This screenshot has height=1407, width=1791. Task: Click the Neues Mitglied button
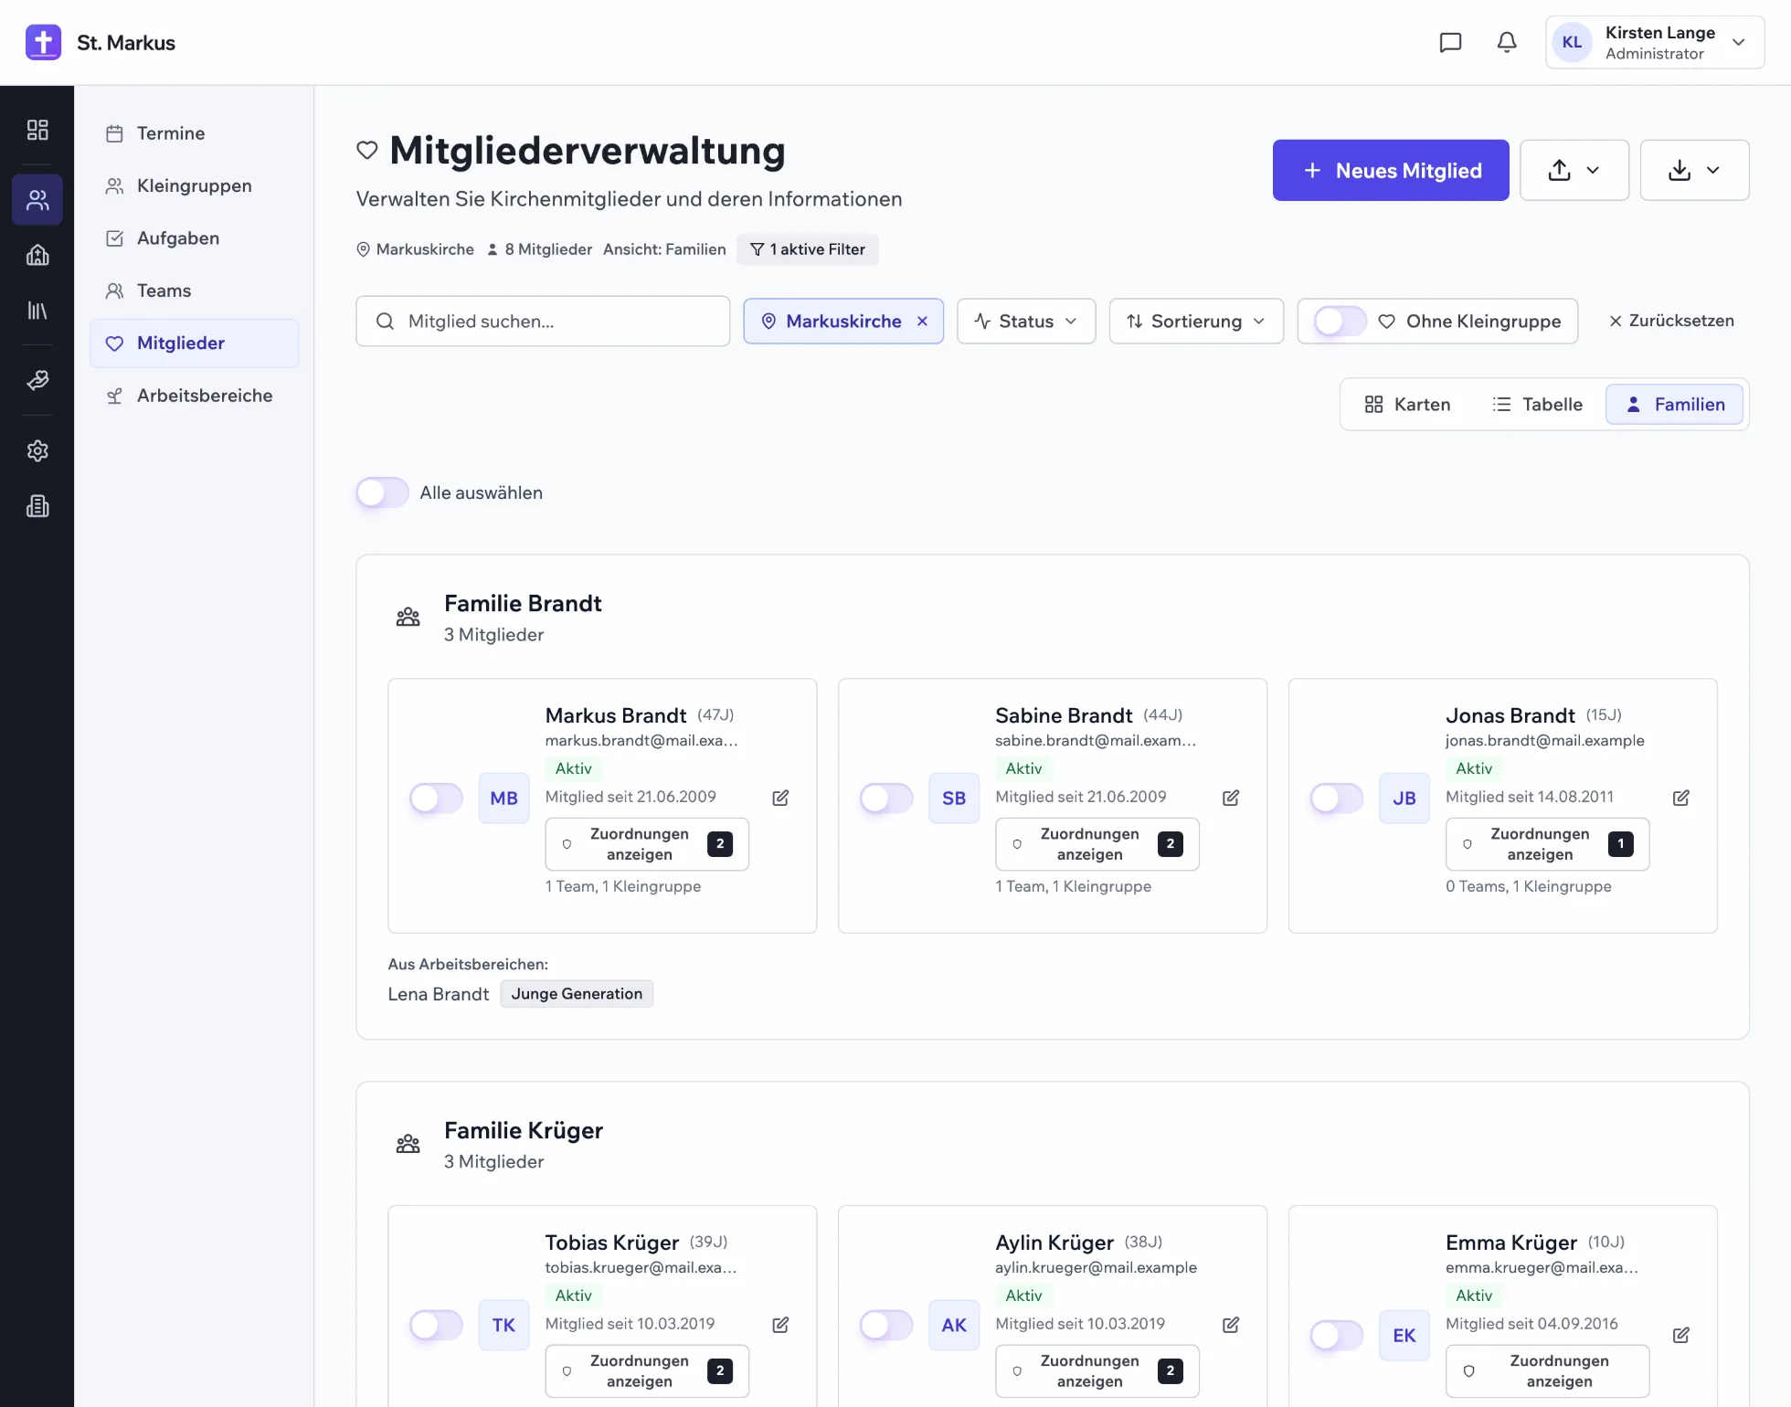[1391, 170]
